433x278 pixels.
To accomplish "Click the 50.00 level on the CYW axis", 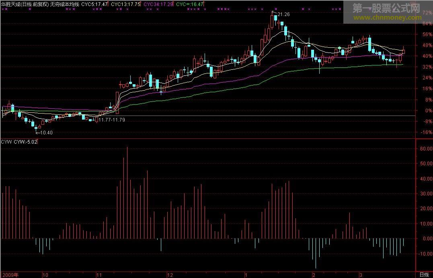I will click(426, 163).
